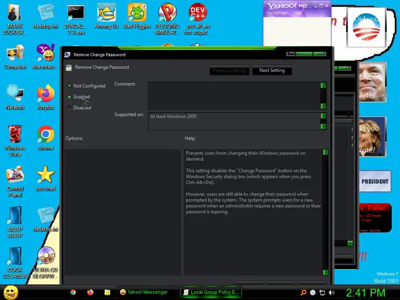Click the Help pane scroll-down arrow
Viewport: 400px width, 300px height.
(x=325, y=272)
